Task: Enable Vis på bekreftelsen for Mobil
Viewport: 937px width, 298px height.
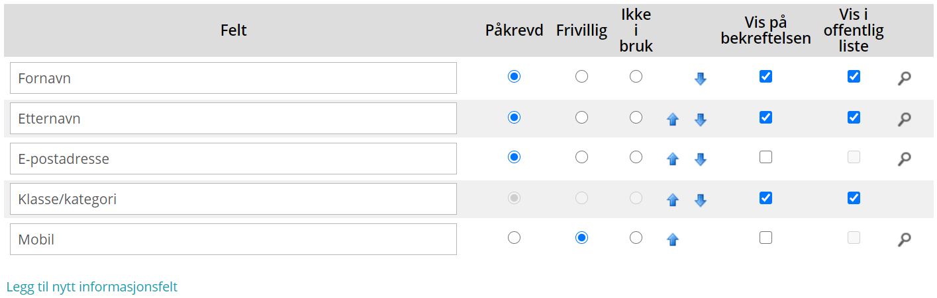Action: pos(765,238)
